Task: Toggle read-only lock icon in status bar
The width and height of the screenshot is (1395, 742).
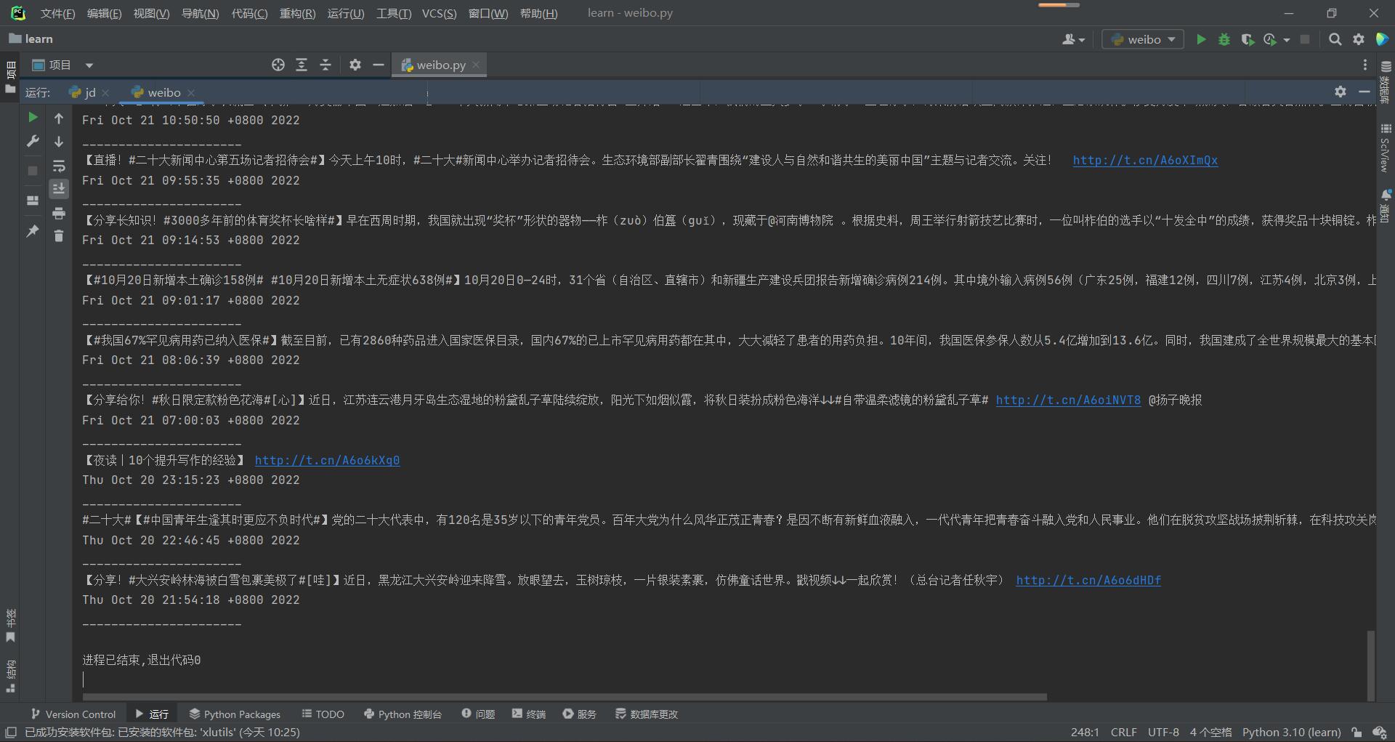Action: coord(1356,733)
